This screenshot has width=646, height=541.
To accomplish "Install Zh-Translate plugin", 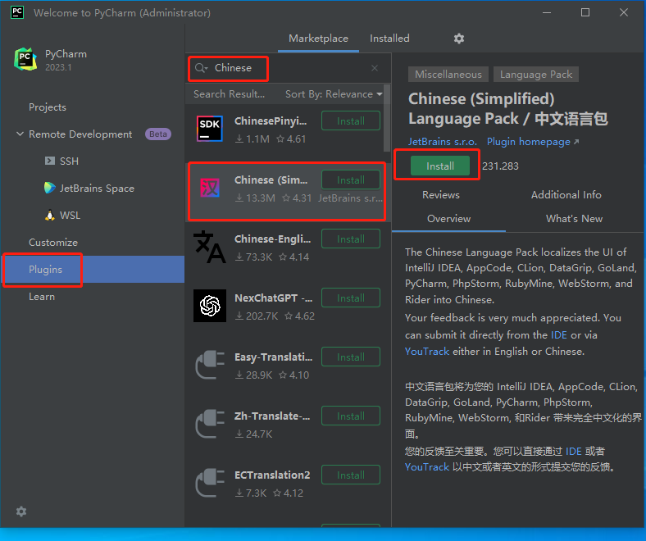I will pos(351,416).
